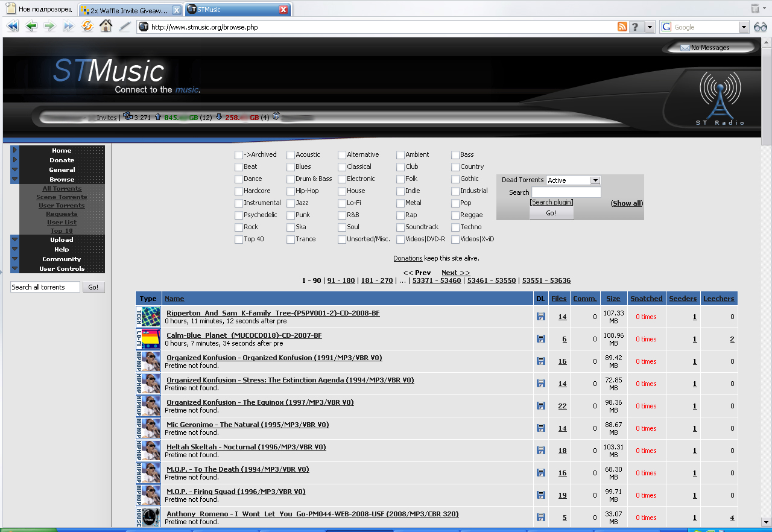The image size is (772, 532).
Task: Open the Dead Torrents Active dropdown
Action: (x=573, y=180)
